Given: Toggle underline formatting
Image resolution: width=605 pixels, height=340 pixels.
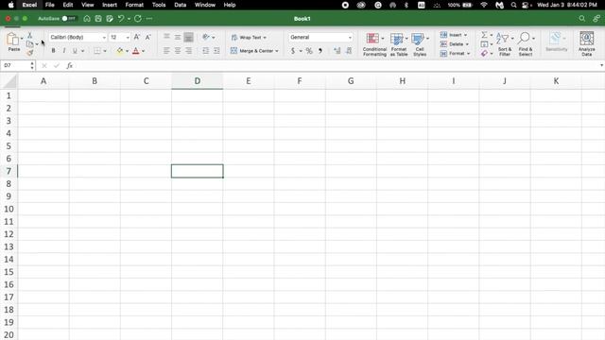Looking at the screenshot, I should click(75, 50).
